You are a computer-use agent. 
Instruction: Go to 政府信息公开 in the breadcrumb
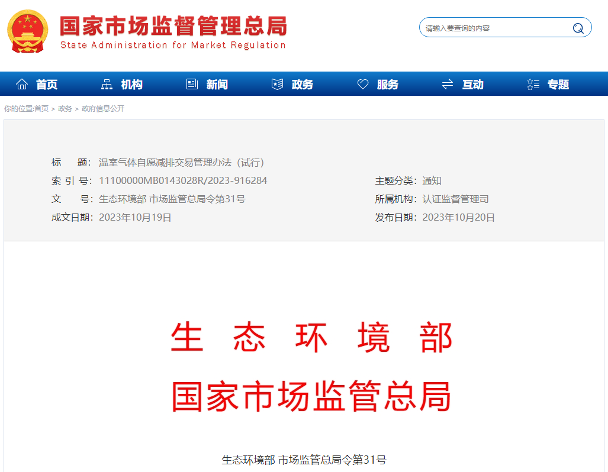click(103, 109)
